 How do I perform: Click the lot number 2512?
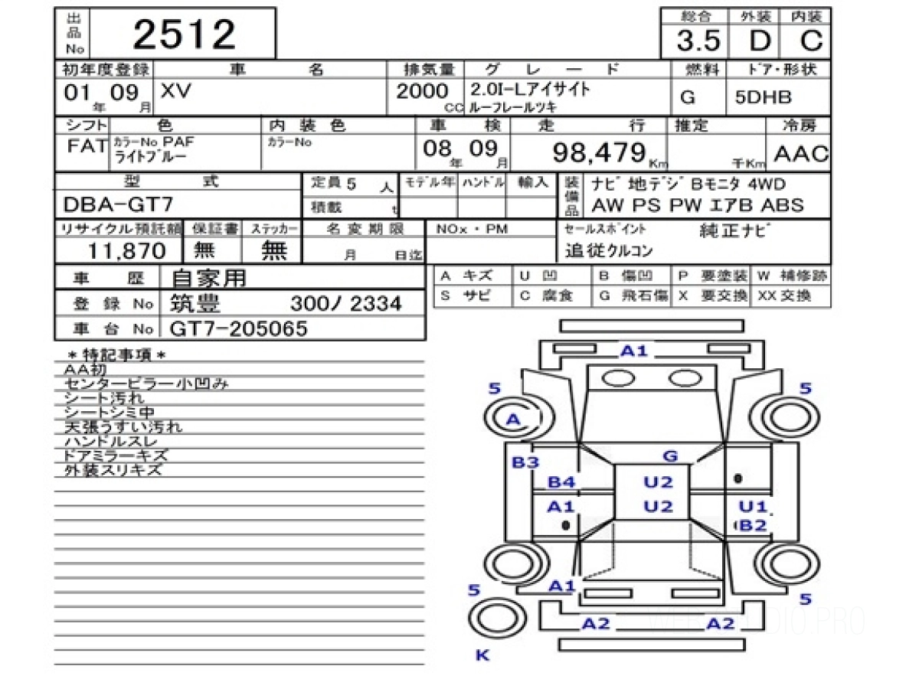(185, 34)
